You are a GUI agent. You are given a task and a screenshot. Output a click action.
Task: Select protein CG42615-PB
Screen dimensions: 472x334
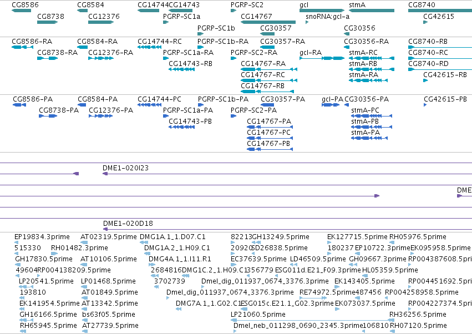pyautogui.click(x=425, y=105)
